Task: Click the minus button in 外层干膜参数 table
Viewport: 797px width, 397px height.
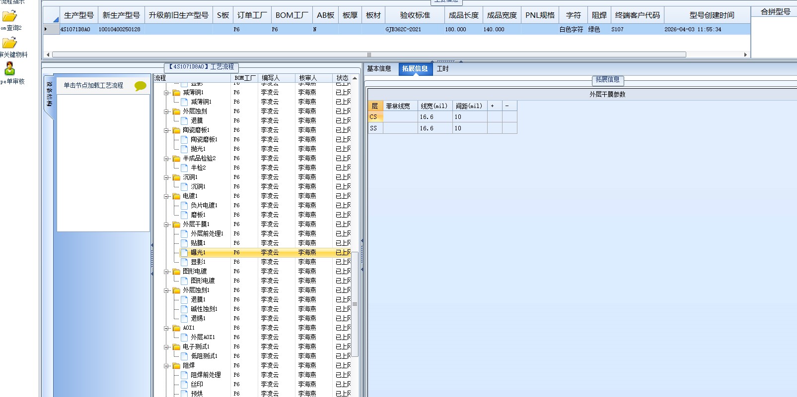Action: click(x=509, y=106)
